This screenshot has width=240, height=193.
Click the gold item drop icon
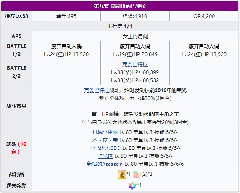point(122,175)
